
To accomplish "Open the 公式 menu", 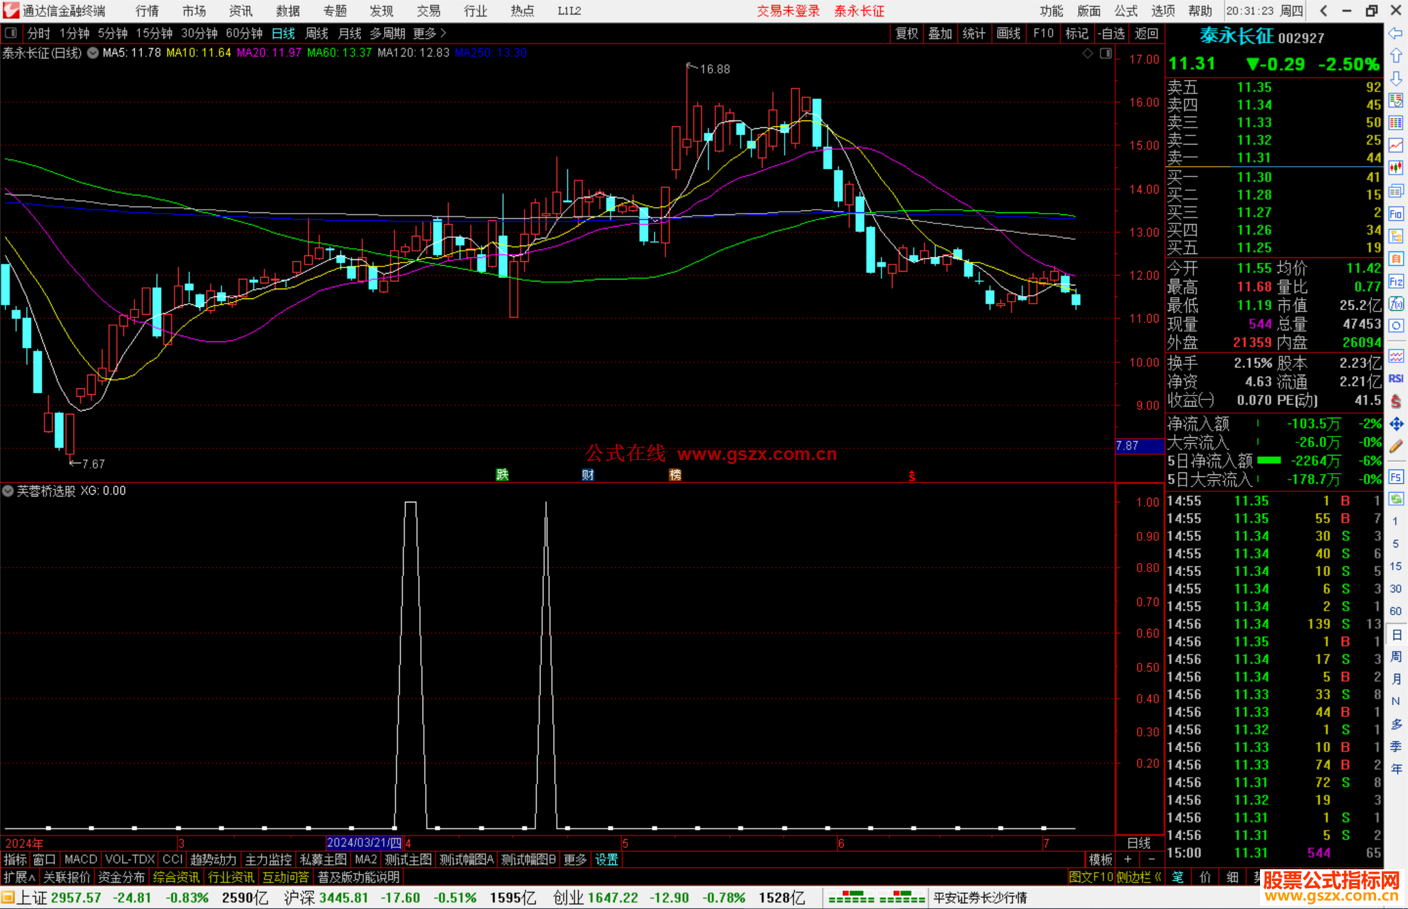I will [x=1125, y=11].
